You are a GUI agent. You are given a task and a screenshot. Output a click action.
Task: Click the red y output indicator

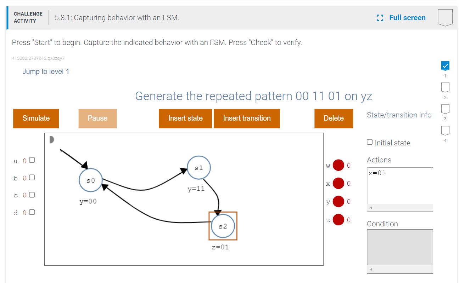pyautogui.click(x=338, y=202)
